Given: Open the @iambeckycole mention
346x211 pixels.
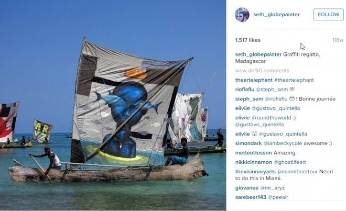Looking at the screenshot, I should pyautogui.click(x=283, y=143).
